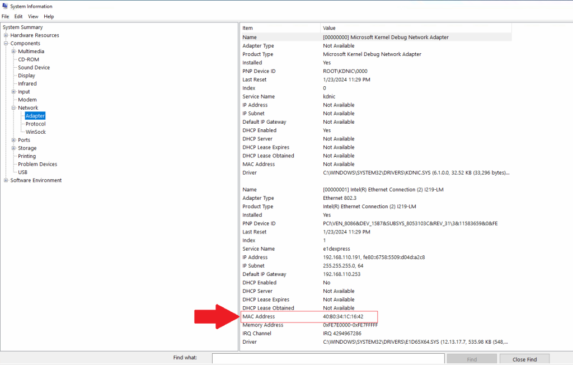Open the File menu

point(5,16)
